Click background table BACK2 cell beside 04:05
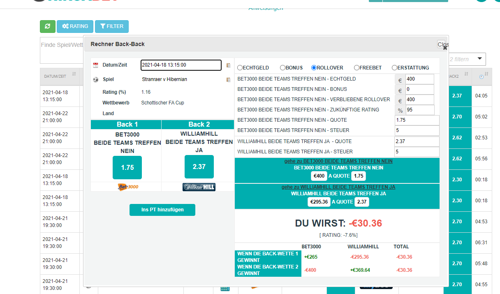The height and width of the screenshot is (294, 500). [458, 96]
